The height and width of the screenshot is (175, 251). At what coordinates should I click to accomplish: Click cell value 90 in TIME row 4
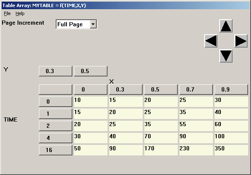[196, 138]
